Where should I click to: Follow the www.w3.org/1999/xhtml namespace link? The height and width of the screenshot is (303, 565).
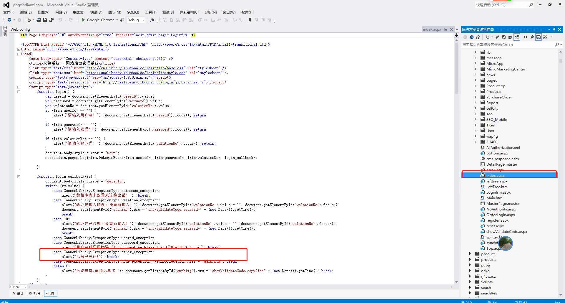tap(76, 49)
